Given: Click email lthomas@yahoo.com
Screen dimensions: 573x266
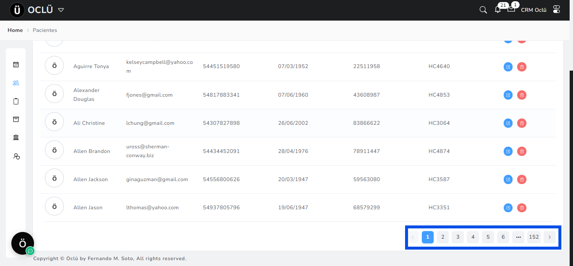Looking at the screenshot, I should 152,208.
